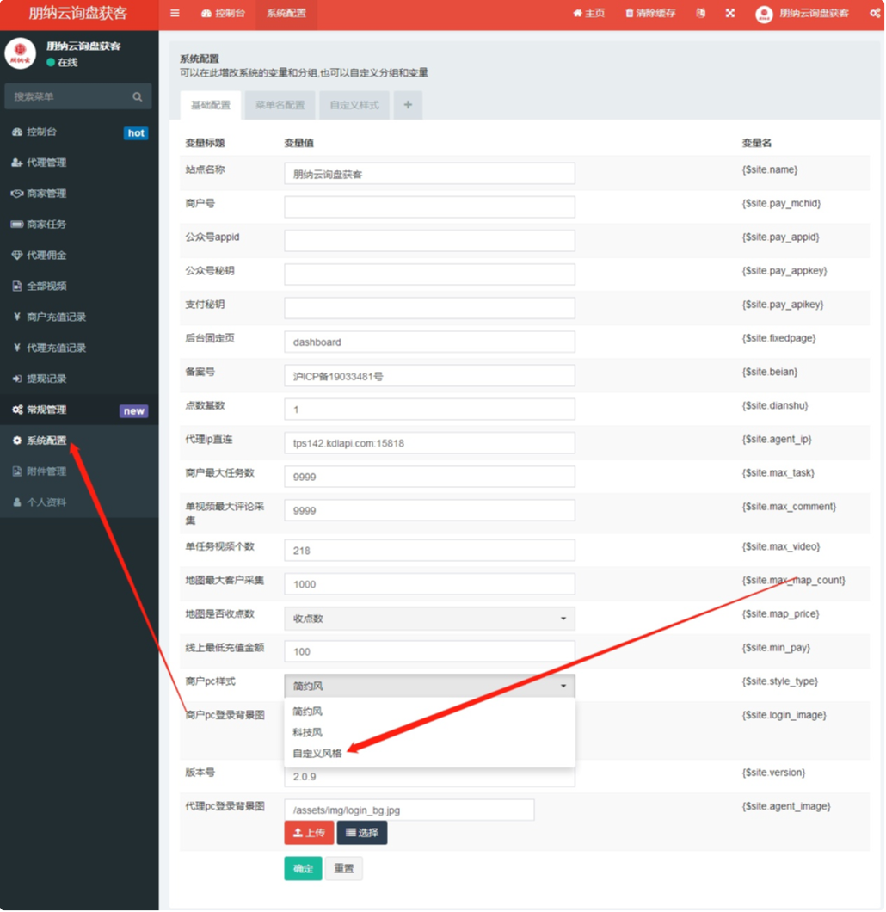The height and width of the screenshot is (912, 886).
Task: Toggle the sidebar hamburger menu icon
Action: (x=175, y=14)
